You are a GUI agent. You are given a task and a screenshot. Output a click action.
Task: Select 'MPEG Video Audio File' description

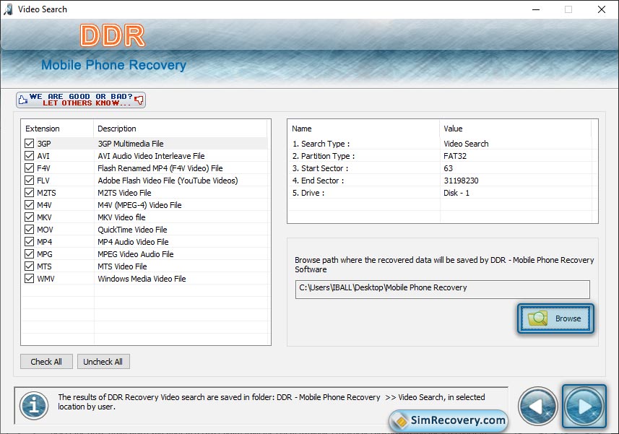coord(135,254)
